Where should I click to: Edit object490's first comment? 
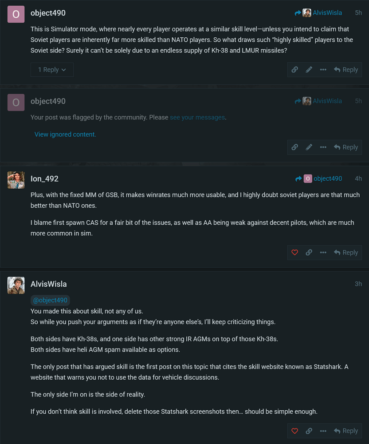(309, 69)
